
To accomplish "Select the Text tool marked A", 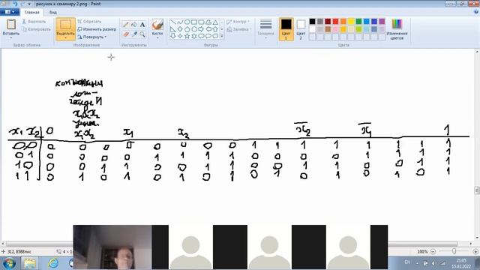I will [x=142, y=25].
